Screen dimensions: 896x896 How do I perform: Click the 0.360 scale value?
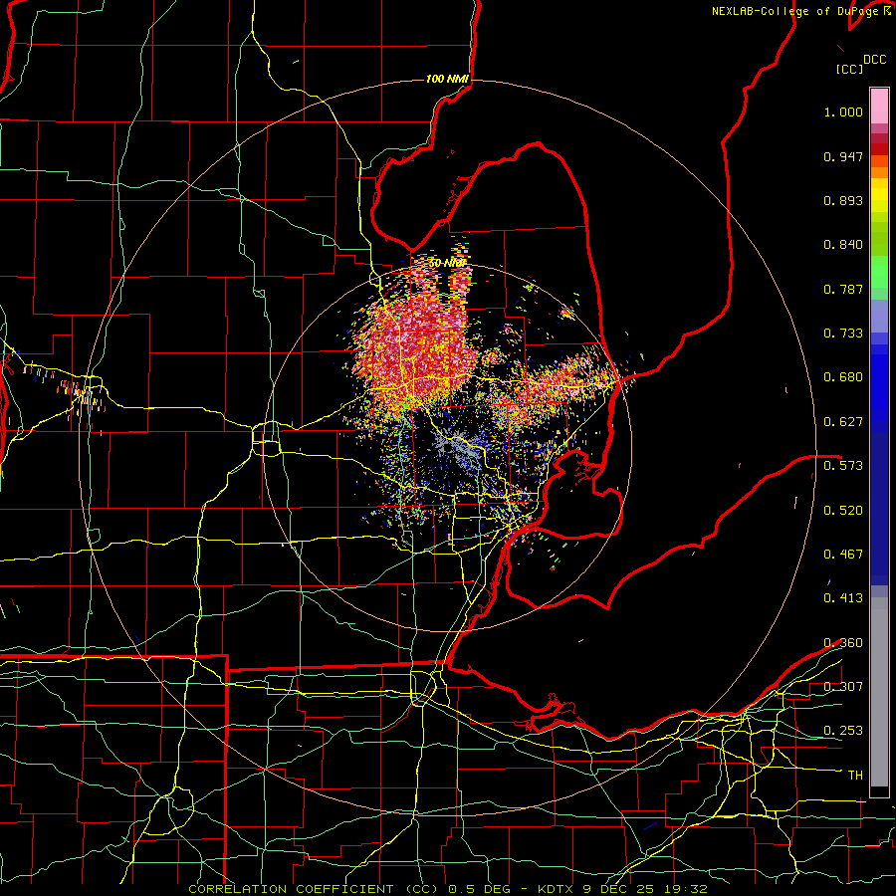point(843,643)
